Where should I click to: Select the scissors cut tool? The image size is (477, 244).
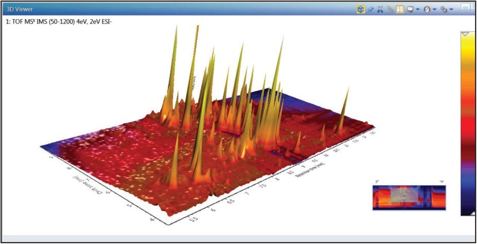[x=380, y=10]
